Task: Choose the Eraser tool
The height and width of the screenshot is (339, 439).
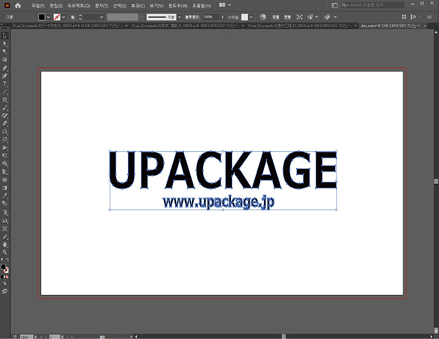Action: pos(4,123)
